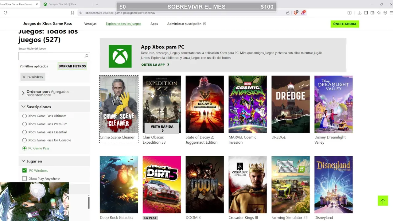393x221 pixels.
Task: Click the green back-to-top arrow button
Action: tap(383, 201)
